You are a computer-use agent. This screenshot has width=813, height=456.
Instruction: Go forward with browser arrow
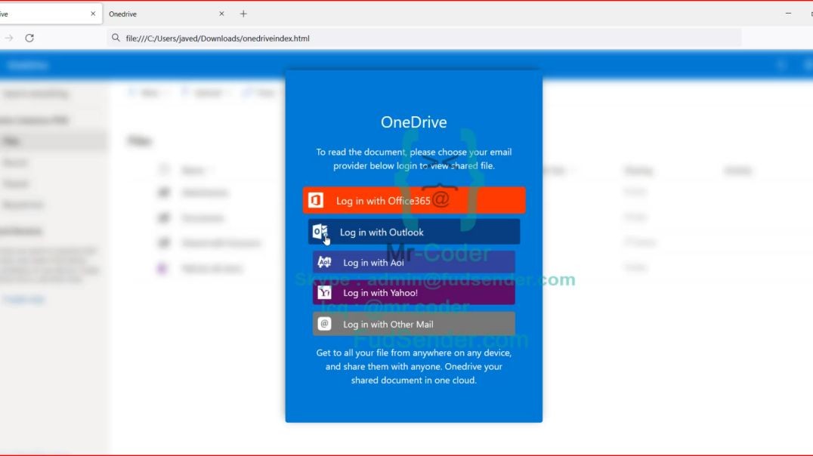coord(9,38)
